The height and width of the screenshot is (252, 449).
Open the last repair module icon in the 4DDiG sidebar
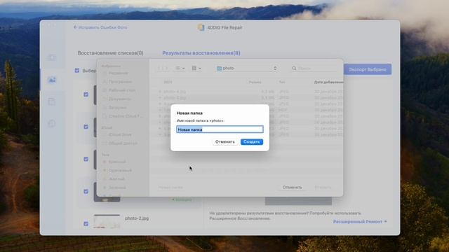52,123
